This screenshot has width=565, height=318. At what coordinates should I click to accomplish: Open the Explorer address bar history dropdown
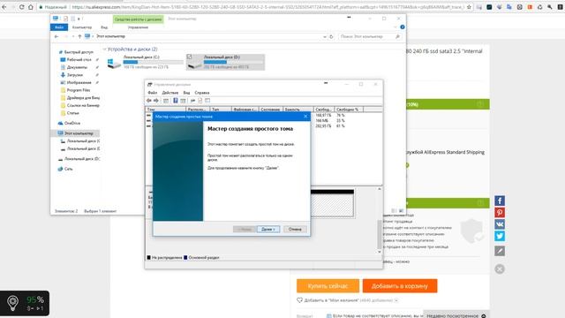pyautogui.click(x=325, y=36)
